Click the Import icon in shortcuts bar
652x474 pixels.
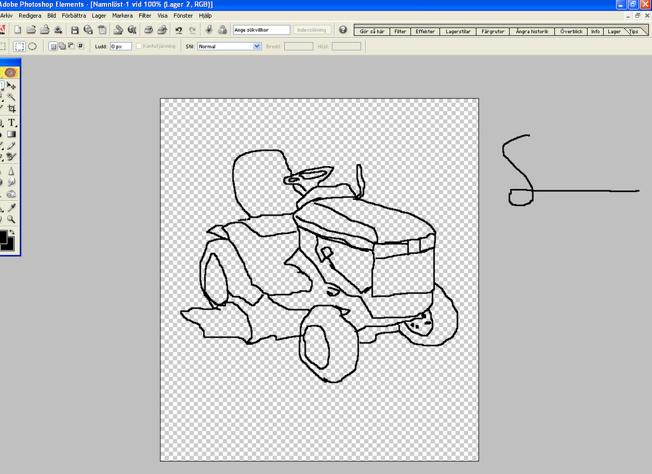coord(58,30)
